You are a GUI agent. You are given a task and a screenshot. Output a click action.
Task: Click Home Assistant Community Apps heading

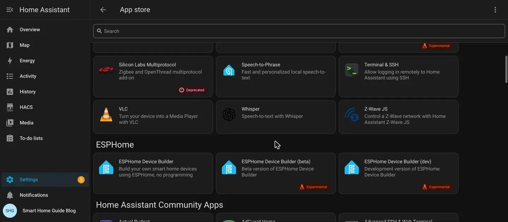[x=159, y=205]
